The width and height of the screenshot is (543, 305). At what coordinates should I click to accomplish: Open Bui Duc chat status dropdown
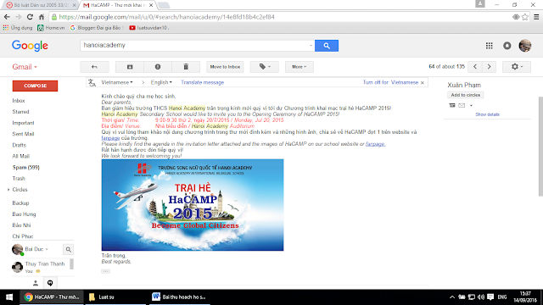tap(36, 249)
